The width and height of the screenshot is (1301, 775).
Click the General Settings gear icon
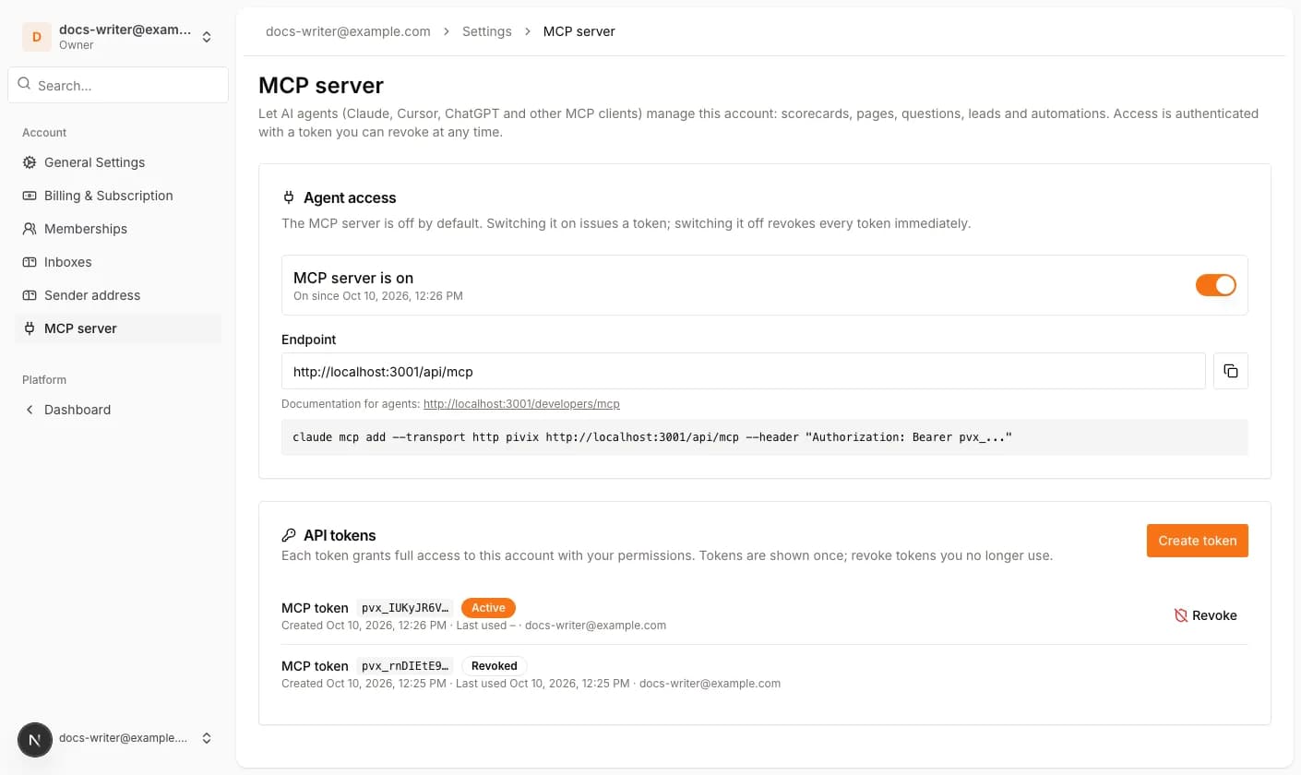point(30,162)
